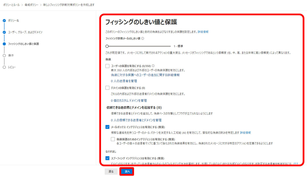
Task: Click the 次へ button
Action: [x=127, y=172]
